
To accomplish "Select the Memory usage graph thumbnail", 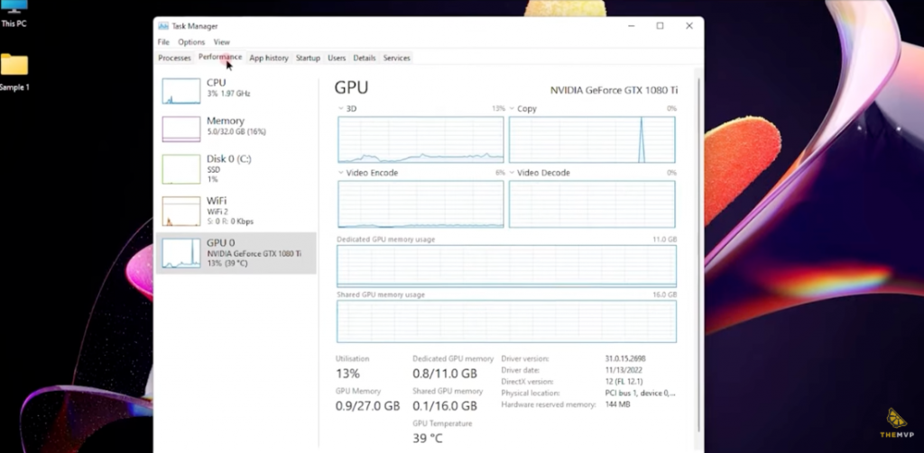I will [x=180, y=129].
